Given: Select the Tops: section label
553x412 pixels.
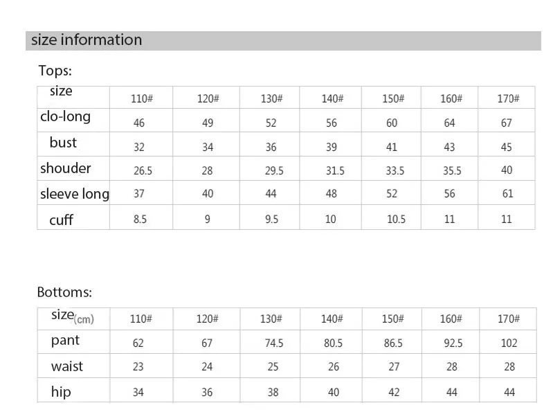Looking at the screenshot, I should [x=55, y=71].
